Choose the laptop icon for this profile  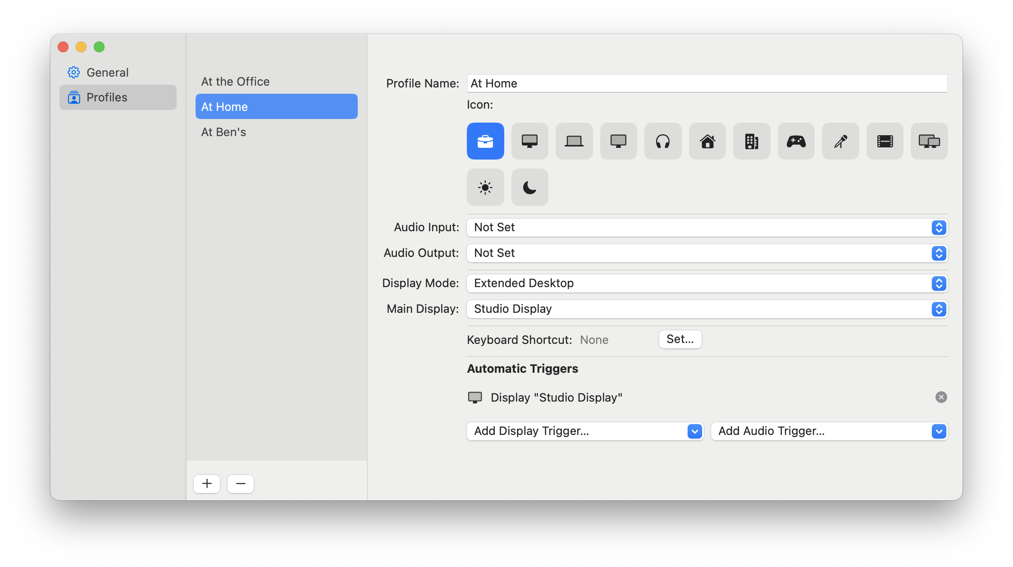(x=574, y=141)
